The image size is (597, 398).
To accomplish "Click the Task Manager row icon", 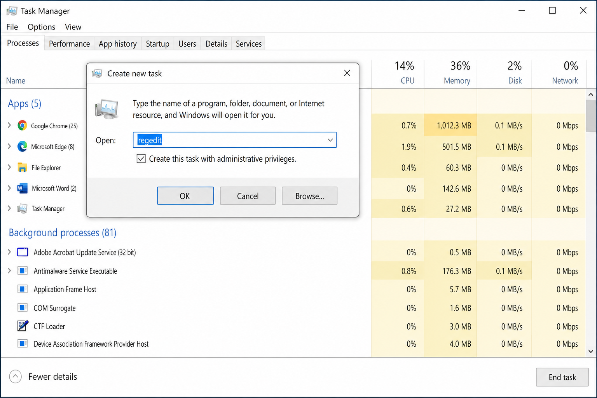I will 22,209.
